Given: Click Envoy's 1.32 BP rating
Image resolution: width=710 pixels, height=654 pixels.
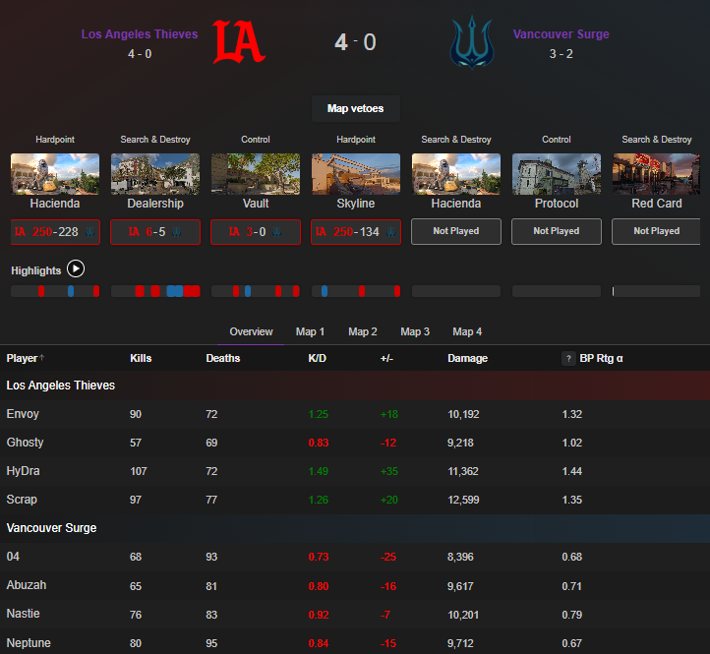Looking at the screenshot, I should coord(572,414).
